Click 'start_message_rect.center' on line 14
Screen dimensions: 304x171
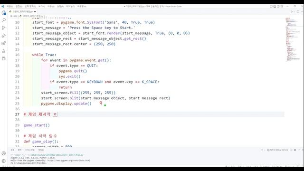coord(60,44)
